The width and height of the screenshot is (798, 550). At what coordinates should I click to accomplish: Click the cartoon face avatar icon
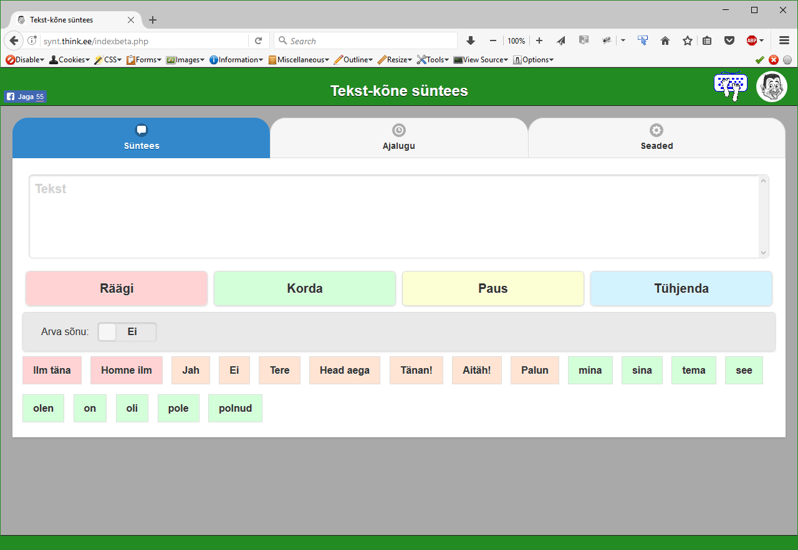pos(771,87)
